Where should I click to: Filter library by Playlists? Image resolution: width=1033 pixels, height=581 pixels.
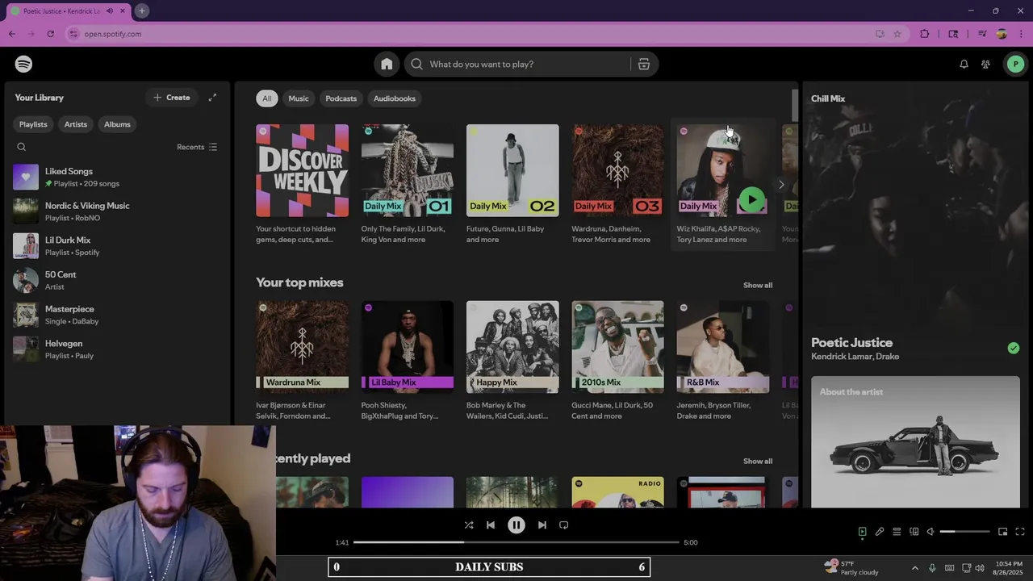33,124
